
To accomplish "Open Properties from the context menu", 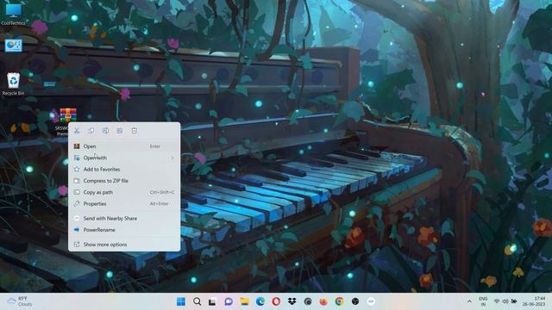I will 124,204.
